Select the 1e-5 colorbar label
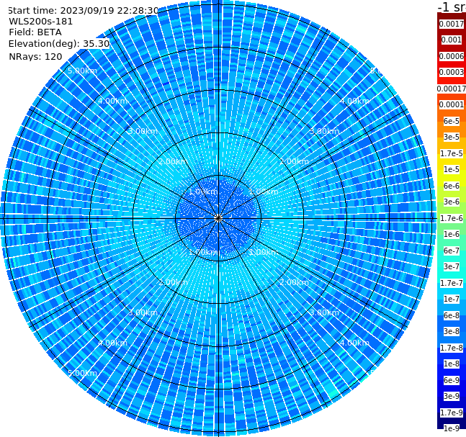Image resolution: width=466 pixels, height=437 pixels. tap(452, 169)
